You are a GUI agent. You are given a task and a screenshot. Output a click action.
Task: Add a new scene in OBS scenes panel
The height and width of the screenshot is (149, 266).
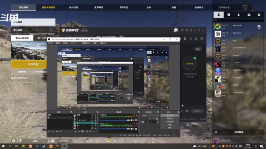point(49,131)
